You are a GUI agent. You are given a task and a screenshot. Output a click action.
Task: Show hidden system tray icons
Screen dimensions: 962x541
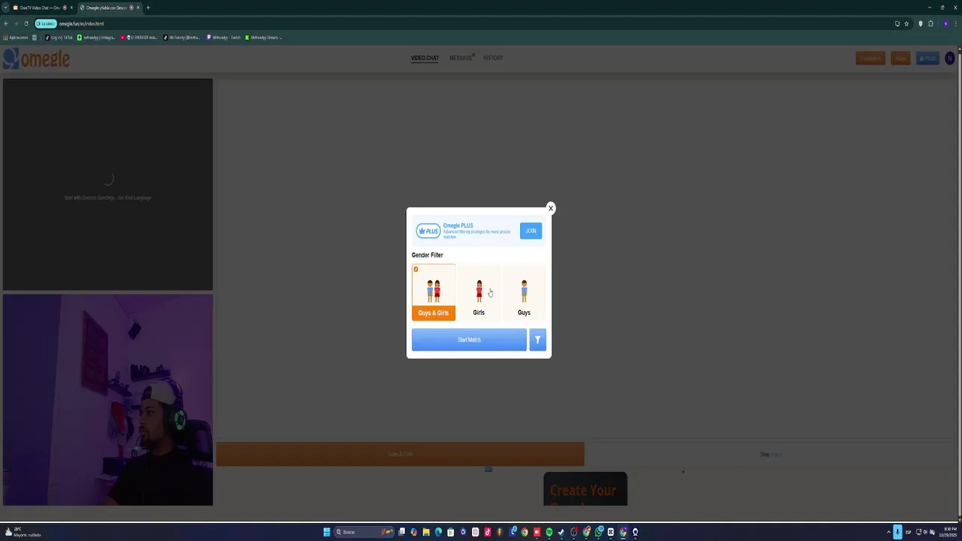(888, 532)
